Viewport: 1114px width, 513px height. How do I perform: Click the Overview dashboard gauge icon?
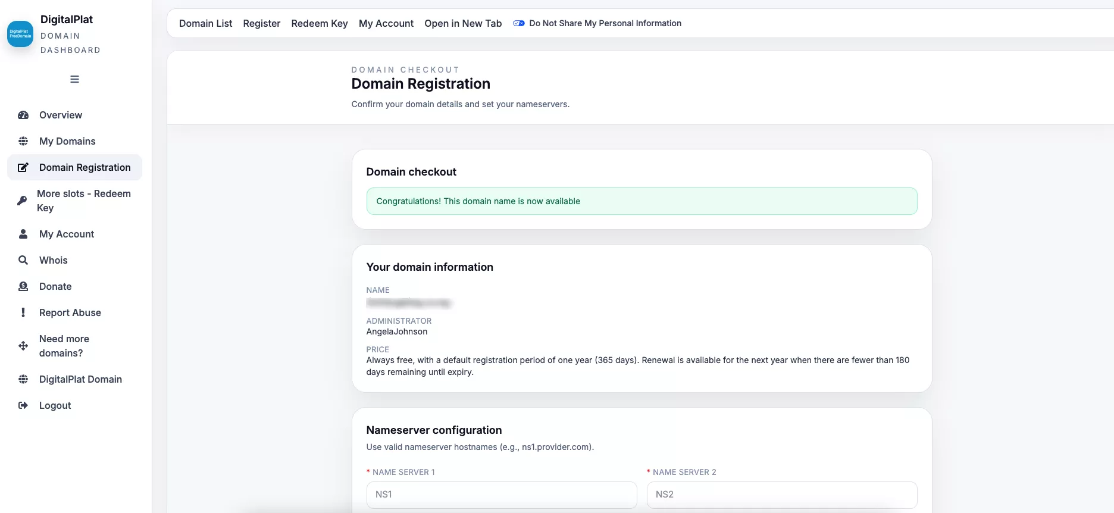click(x=23, y=115)
